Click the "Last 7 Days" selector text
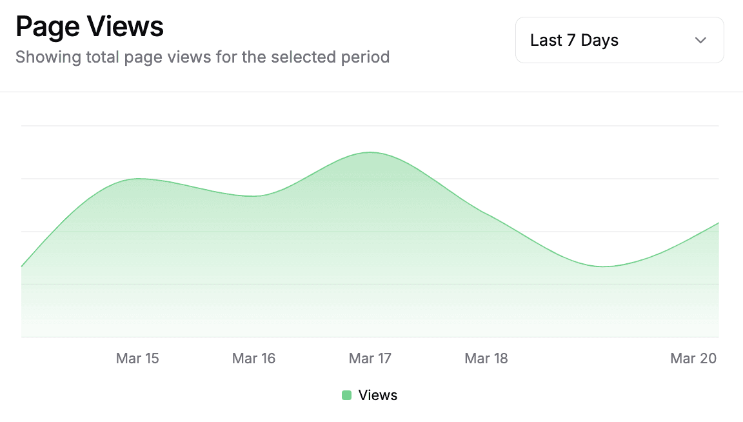Viewport: 743px width, 422px height. [x=574, y=40]
